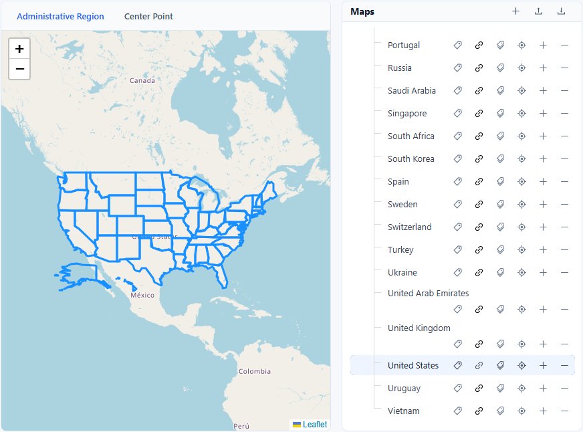Click the single tag icon for Portugal
583x432 pixels.
pyautogui.click(x=458, y=45)
